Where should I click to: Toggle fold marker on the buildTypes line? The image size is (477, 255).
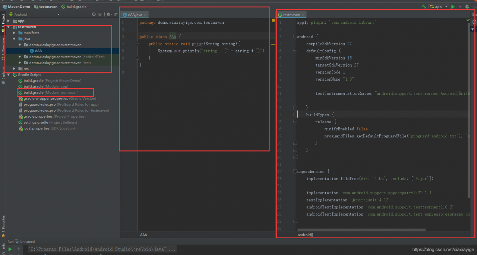coord(295,115)
